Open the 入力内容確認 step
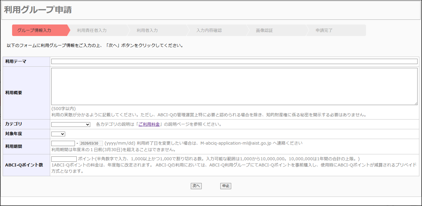This screenshot has height=206, width=422. [x=209, y=30]
